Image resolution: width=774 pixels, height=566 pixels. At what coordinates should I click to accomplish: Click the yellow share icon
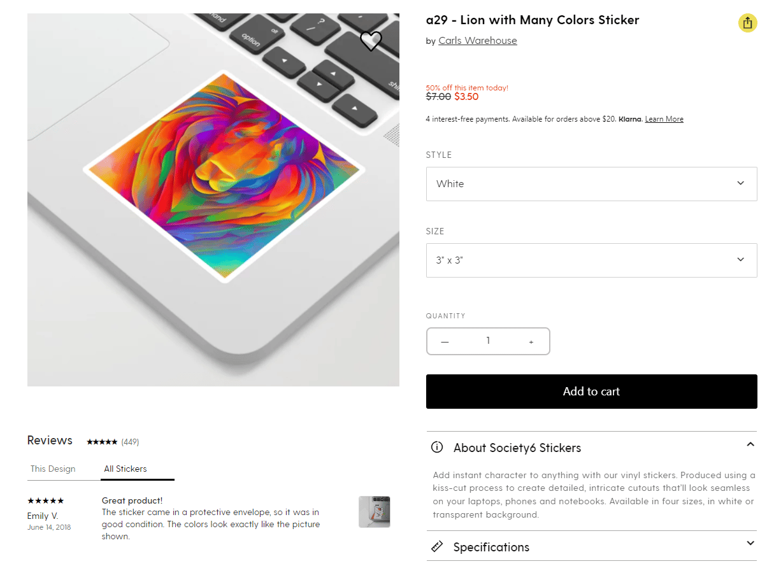[748, 23]
